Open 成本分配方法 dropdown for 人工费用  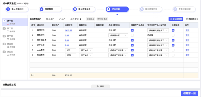(118, 50)
